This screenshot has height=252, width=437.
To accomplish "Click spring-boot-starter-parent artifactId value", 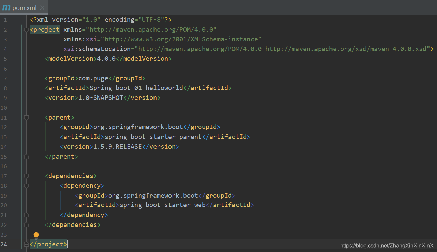I will click(153, 137).
